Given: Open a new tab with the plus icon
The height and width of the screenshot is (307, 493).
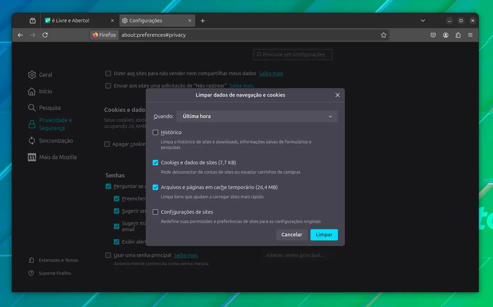Looking at the screenshot, I should point(203,21).
